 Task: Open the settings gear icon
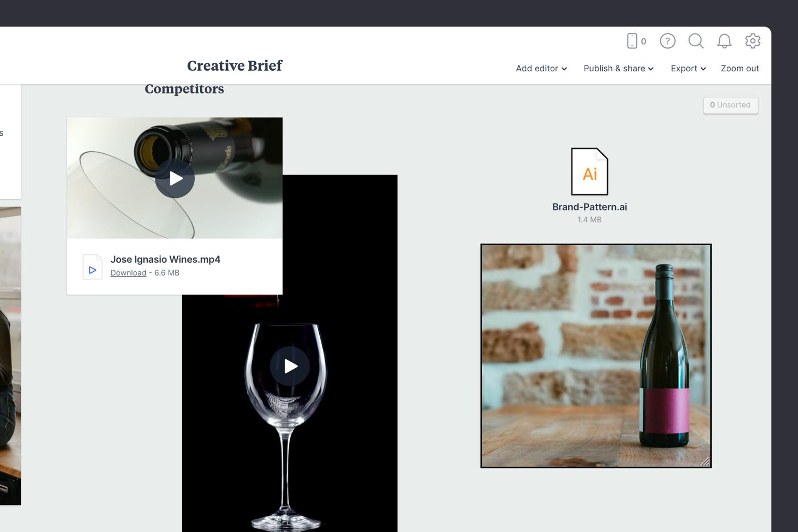point(752,41)
